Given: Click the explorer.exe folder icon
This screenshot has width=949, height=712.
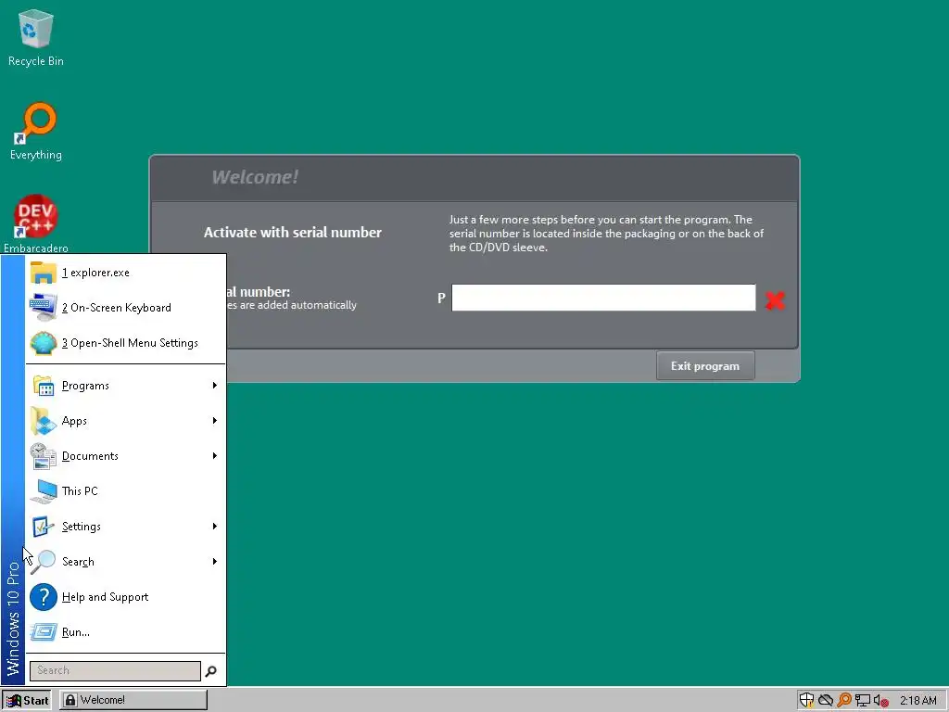Looking at the screenshot, I should (x=43, y=273).
